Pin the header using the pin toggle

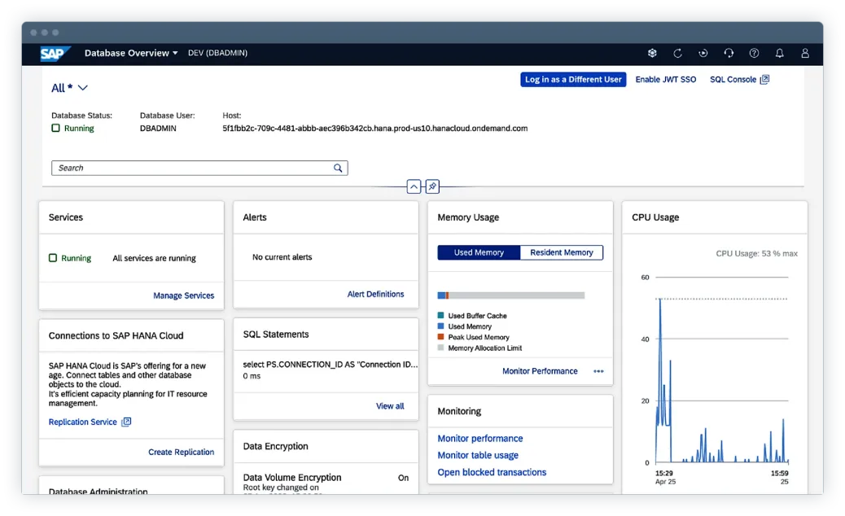point(432,186)
